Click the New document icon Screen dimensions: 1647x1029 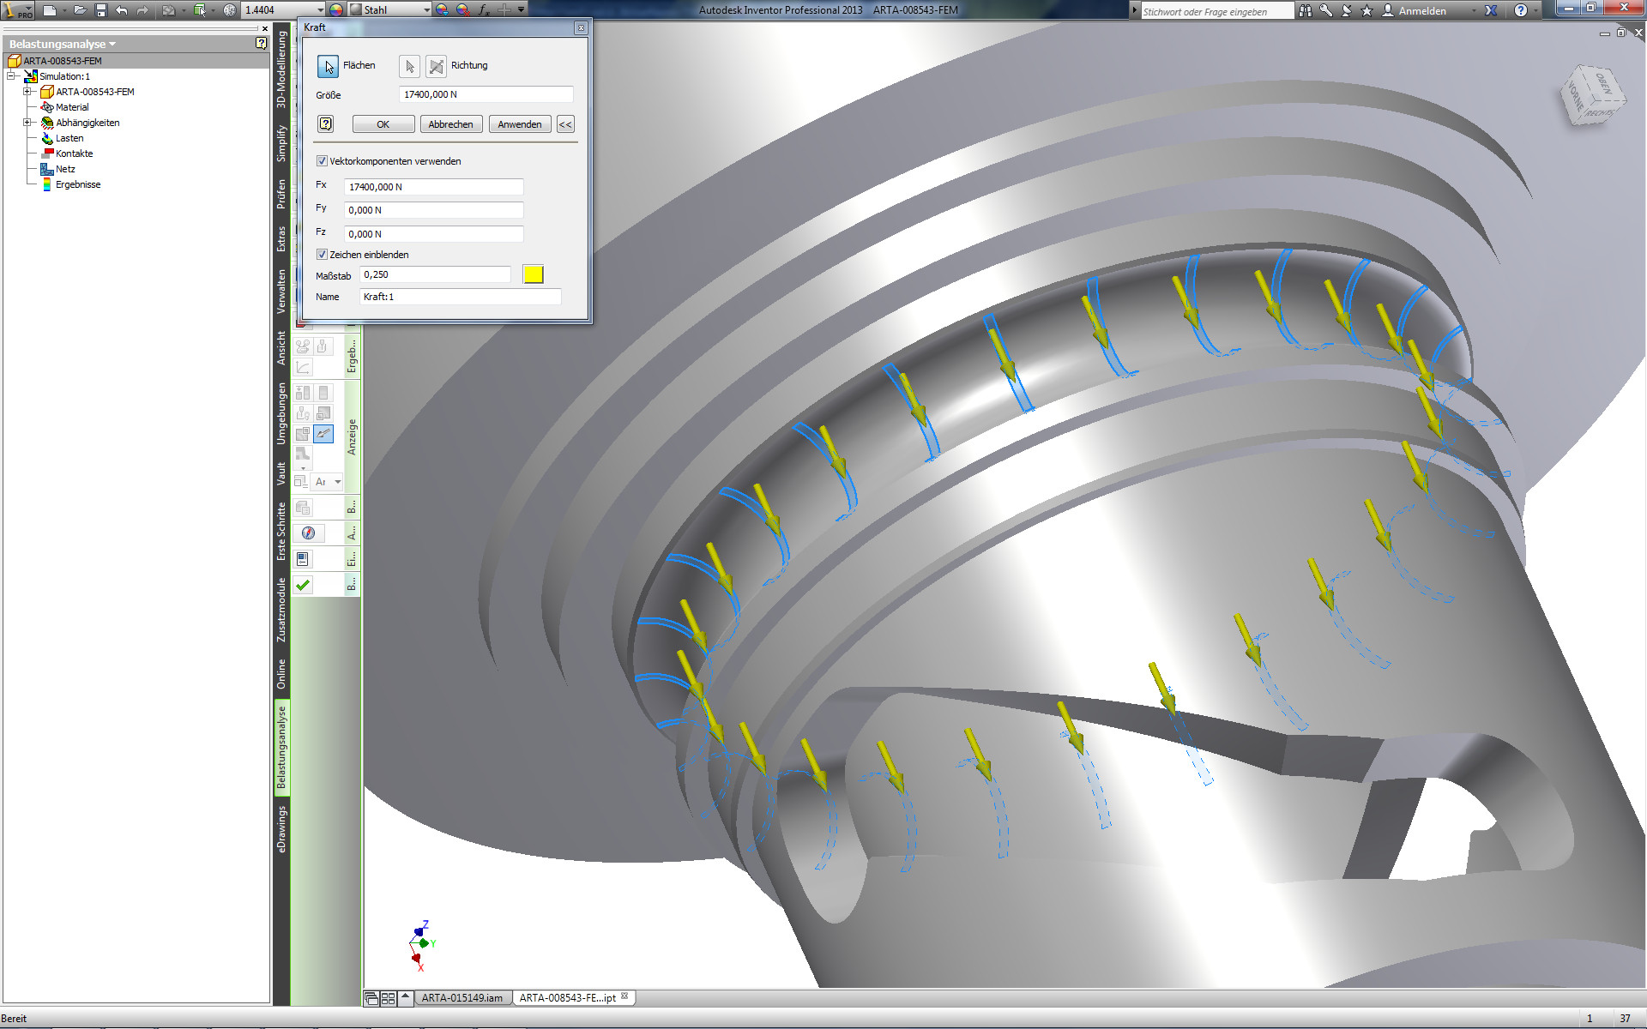tap(50, 10)
